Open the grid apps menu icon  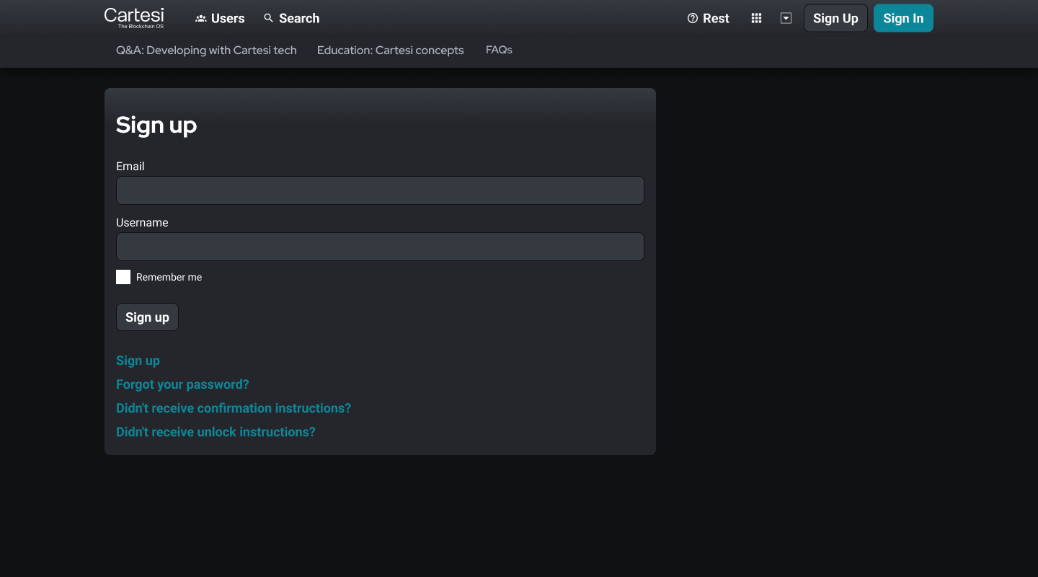pos(756,18)
